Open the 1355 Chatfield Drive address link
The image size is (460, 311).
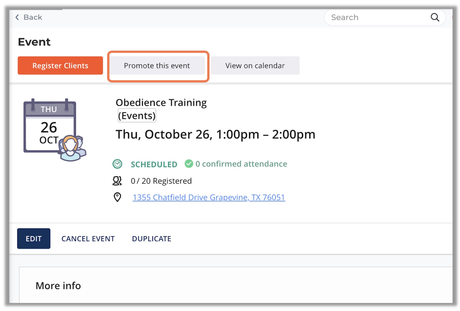[x=209, y=197]
